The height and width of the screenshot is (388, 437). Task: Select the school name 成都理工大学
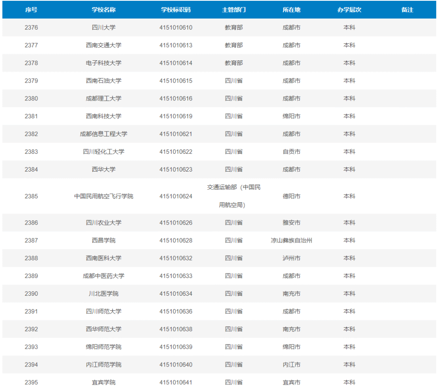tap(104, 98)
